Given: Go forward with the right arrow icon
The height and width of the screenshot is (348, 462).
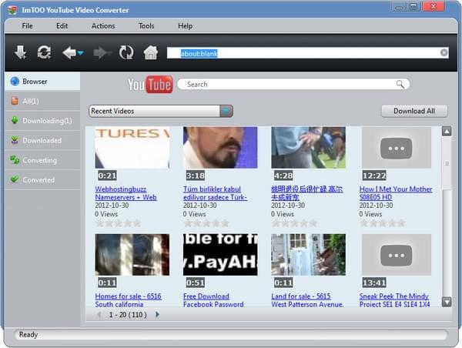Looking at the screenshot, I should (102, 53).
